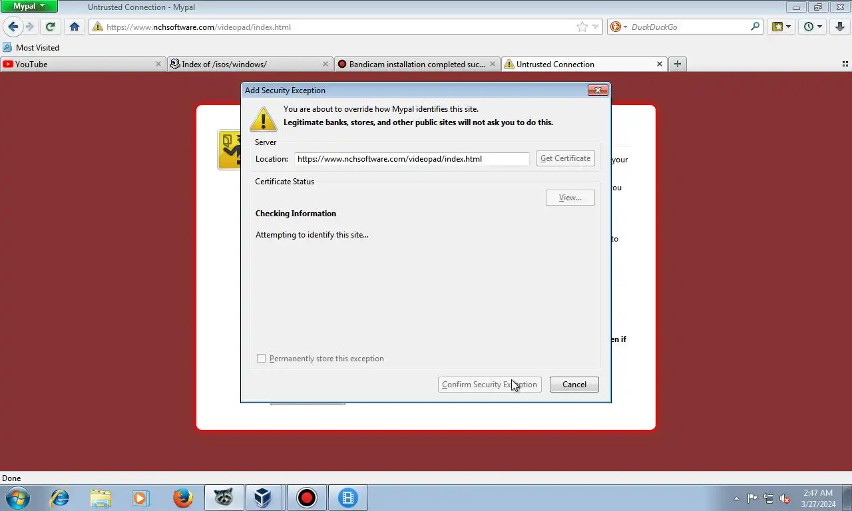Edit the Server Location field
The width and height of the screenshot is (852, 511).
(x=412, y=158)
